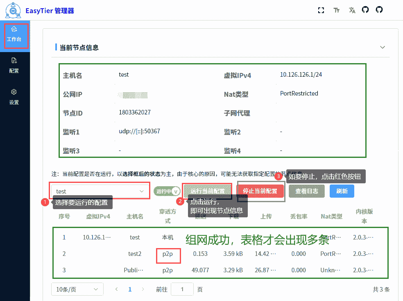Viewport: 403px width, 301px height.
Task: Toggle fullscreen mode in the header
Action: [321, 10]
